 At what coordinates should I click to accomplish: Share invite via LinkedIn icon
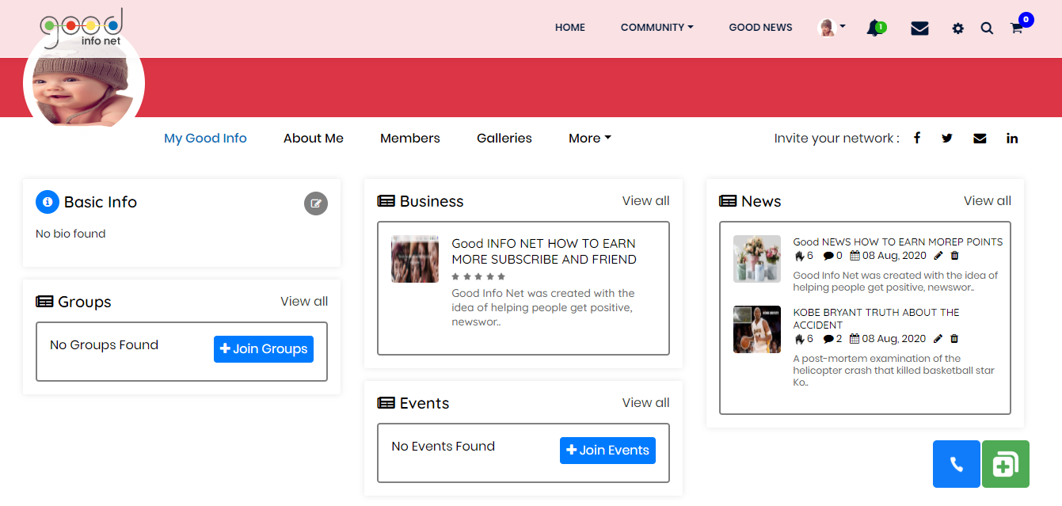pyautogui.click(x=1012, y=138)
